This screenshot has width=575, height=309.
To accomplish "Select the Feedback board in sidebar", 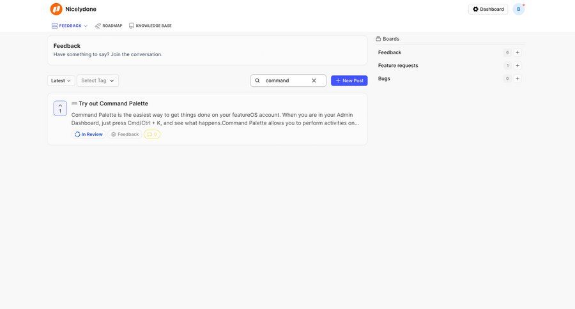I will 390,52.
